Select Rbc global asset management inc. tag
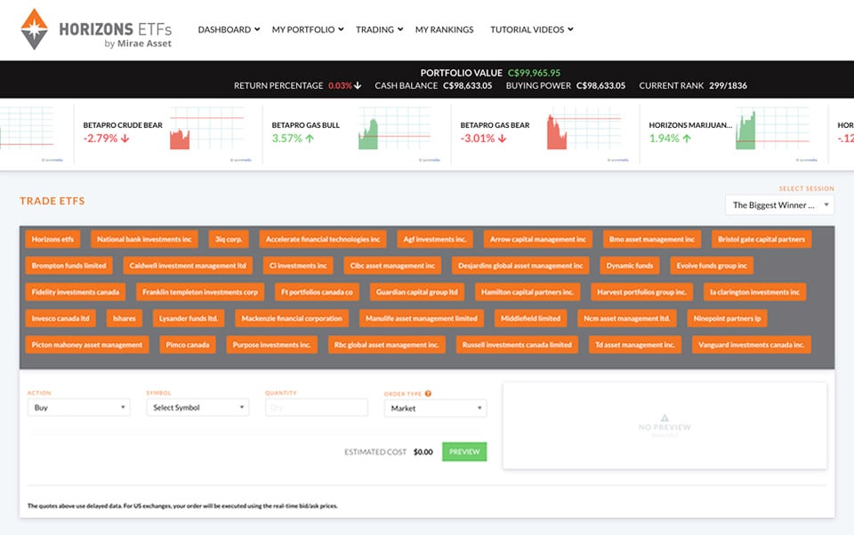Viewport: 854px width, 535px height. coord(387,345)
